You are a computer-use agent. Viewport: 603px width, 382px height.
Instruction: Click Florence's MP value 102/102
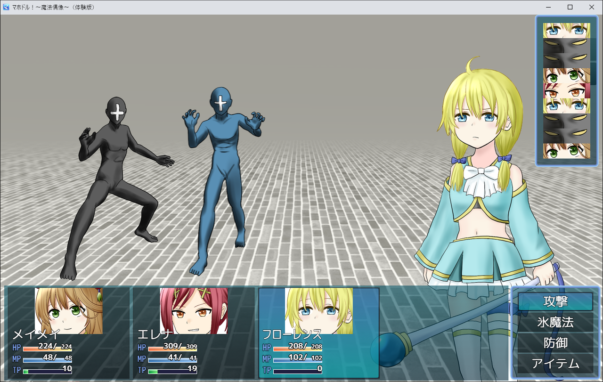coord(305,358)
